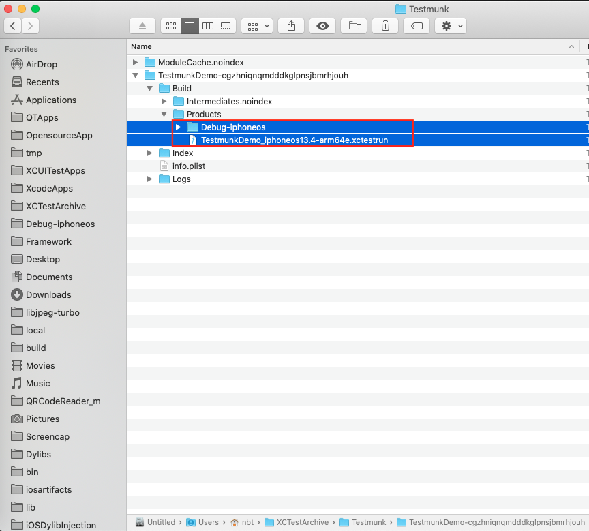Open Music in the sidebar
Image resolution: width=589 pixels, height=531 pixels.
pyautogui.click(x=31, y=383)
